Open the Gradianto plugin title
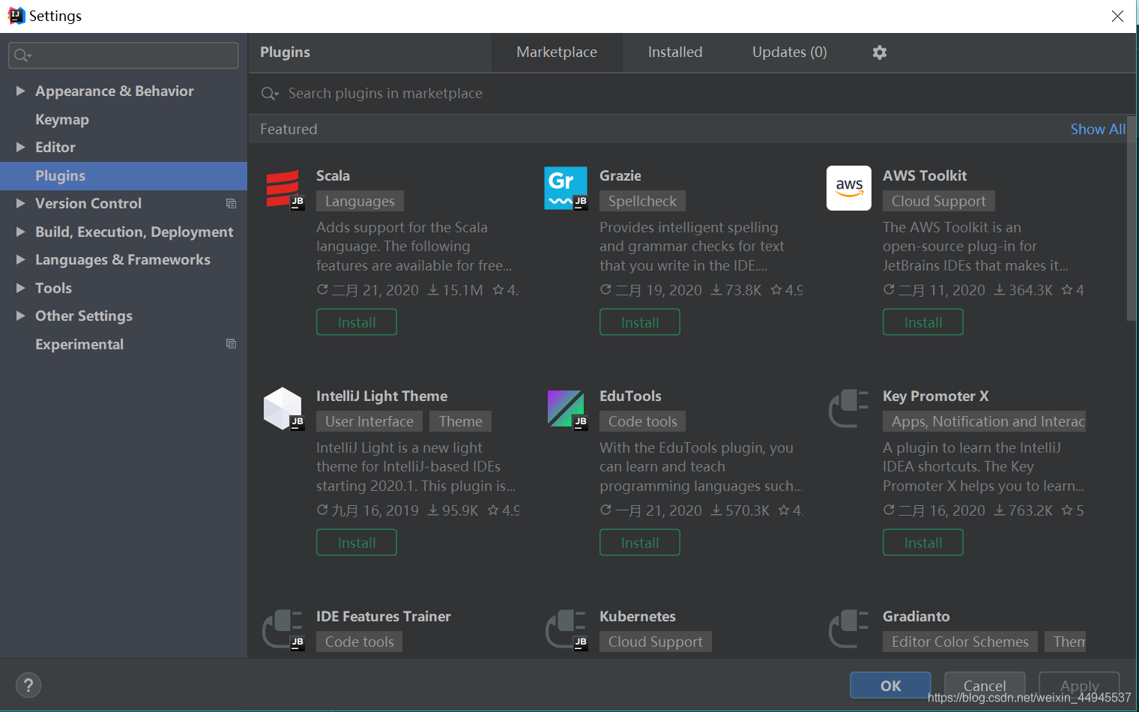Screen dimensions: 1139x712 coord(916,616)
